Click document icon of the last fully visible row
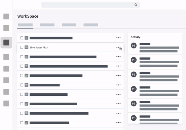Image resolution: width=186 pixels, height=130 pixels. [x=26, y=123]
